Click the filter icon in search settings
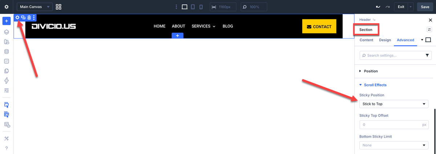 [427, 55]
